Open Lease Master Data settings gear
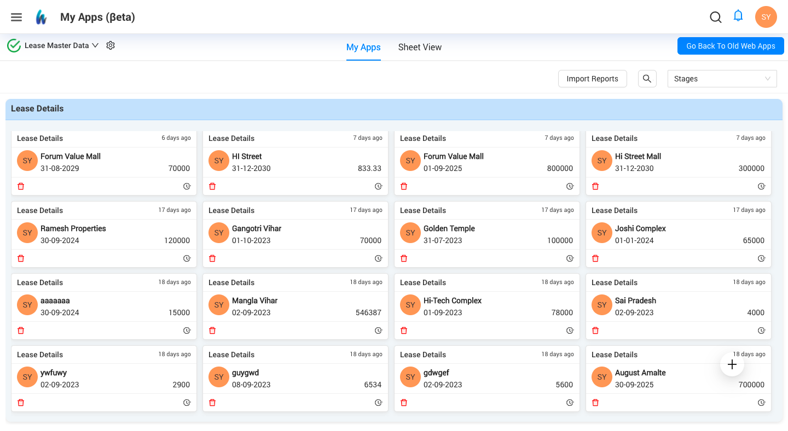 [x=110, y=45]
